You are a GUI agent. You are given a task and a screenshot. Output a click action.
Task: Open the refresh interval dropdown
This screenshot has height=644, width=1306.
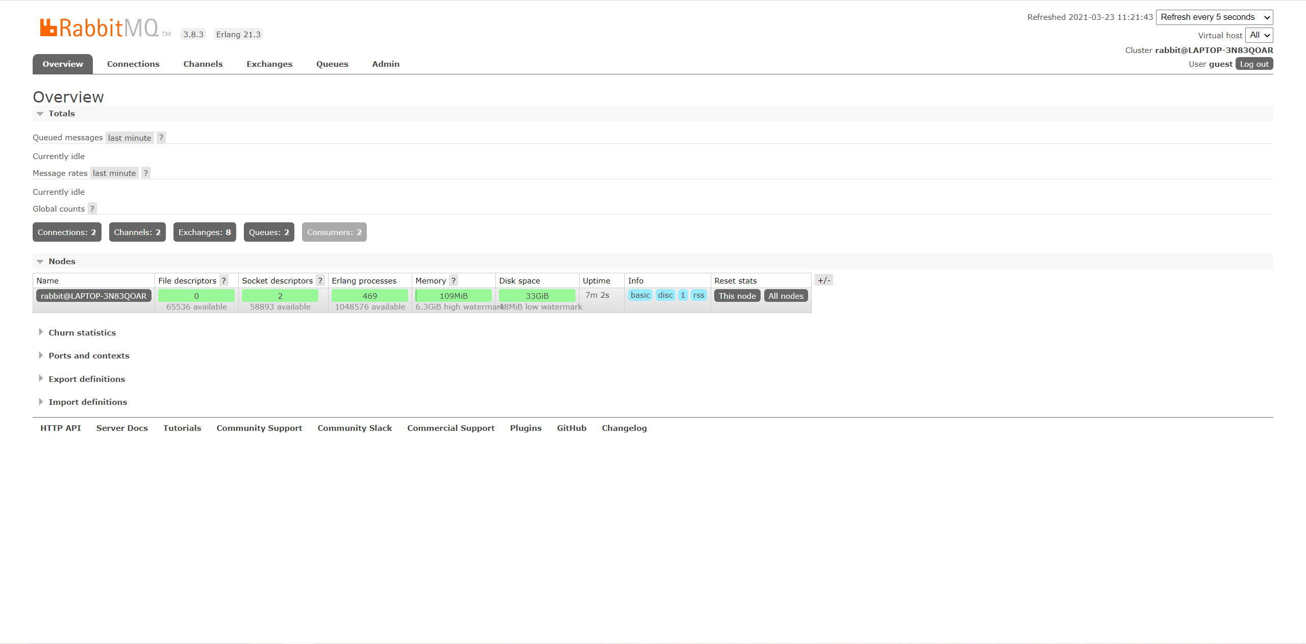click(x=1214, y=17)
